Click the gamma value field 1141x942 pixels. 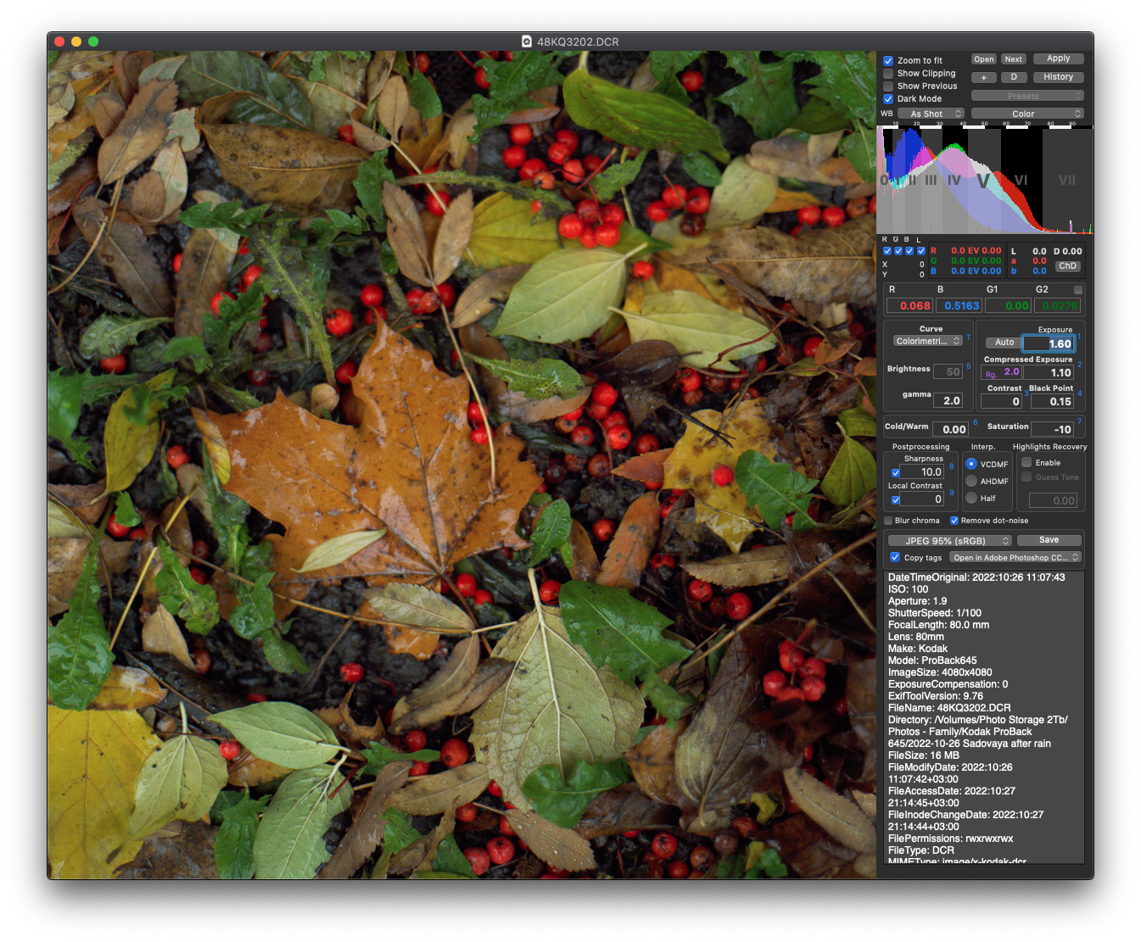(948, 400)
